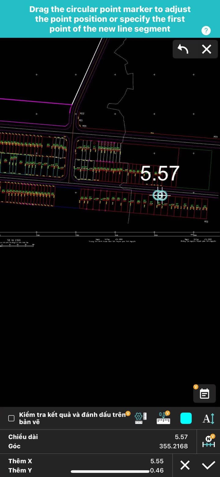Pick the cyan line color swatch
Image resolution: width=220 pixels, height=477 pixels.
tap(186, 418)
